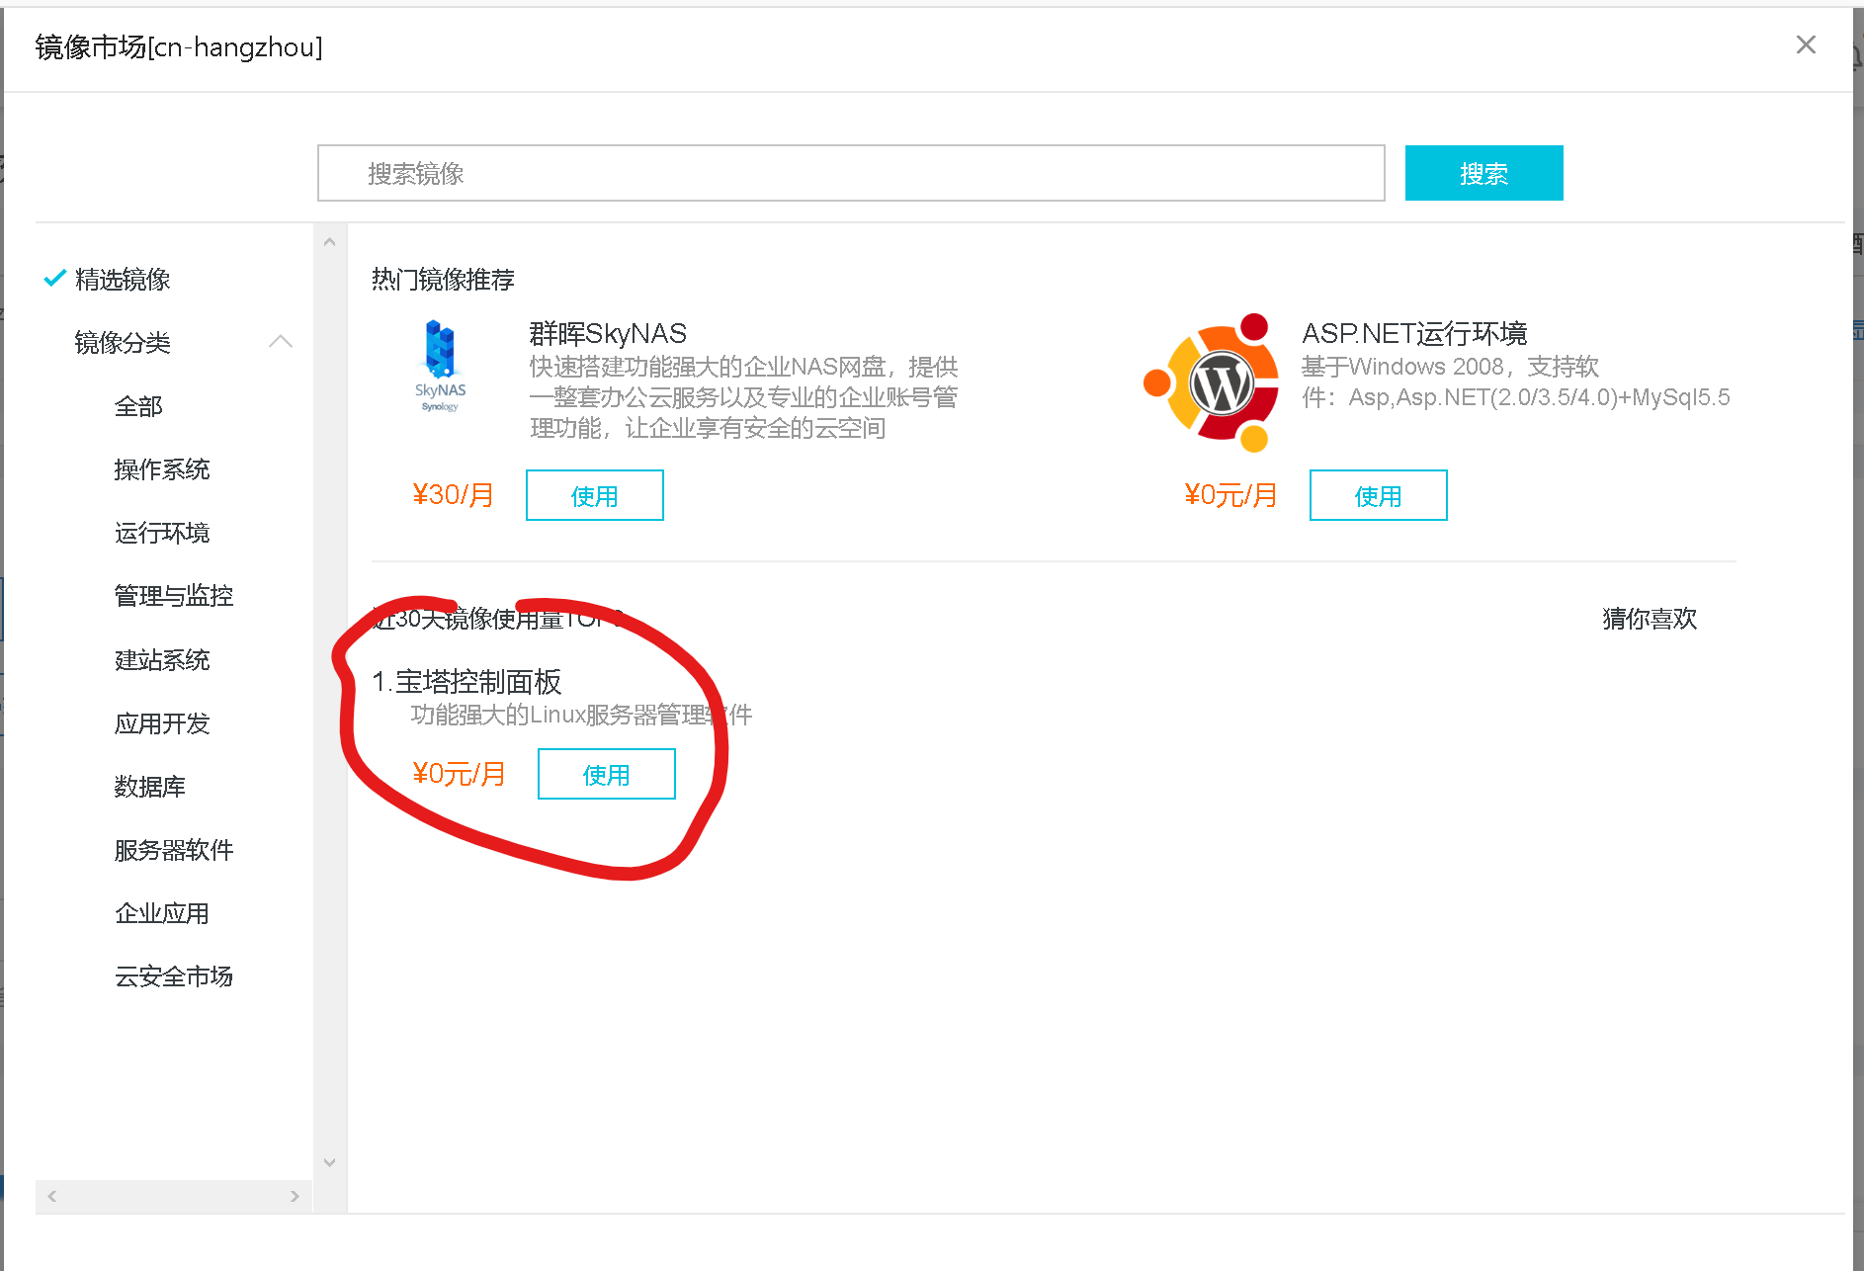
Task: Select 服务器软件 category
Action: 174,850
